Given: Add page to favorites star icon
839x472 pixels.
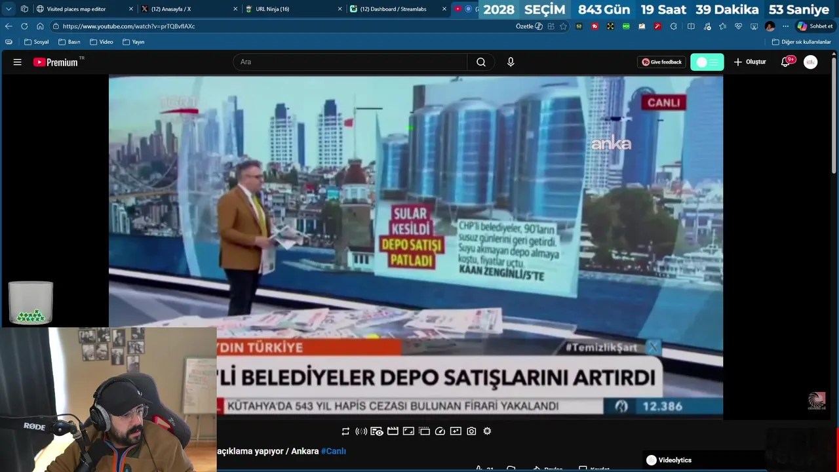Looking at the screenshot, I should (x=563, y=26).
